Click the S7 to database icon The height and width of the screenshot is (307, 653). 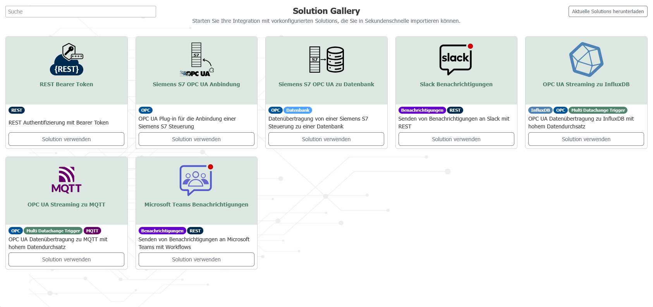(x=326, y=60)
